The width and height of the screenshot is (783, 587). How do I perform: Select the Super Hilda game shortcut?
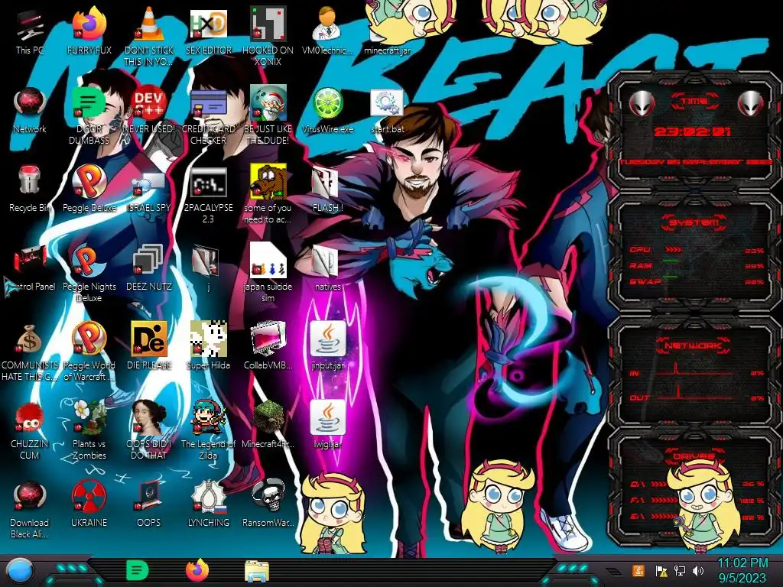click(x=209, y=339)
